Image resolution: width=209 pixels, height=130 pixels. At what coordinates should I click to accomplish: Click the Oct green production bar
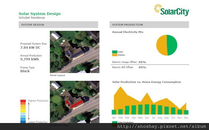click(x=173, y=111)
